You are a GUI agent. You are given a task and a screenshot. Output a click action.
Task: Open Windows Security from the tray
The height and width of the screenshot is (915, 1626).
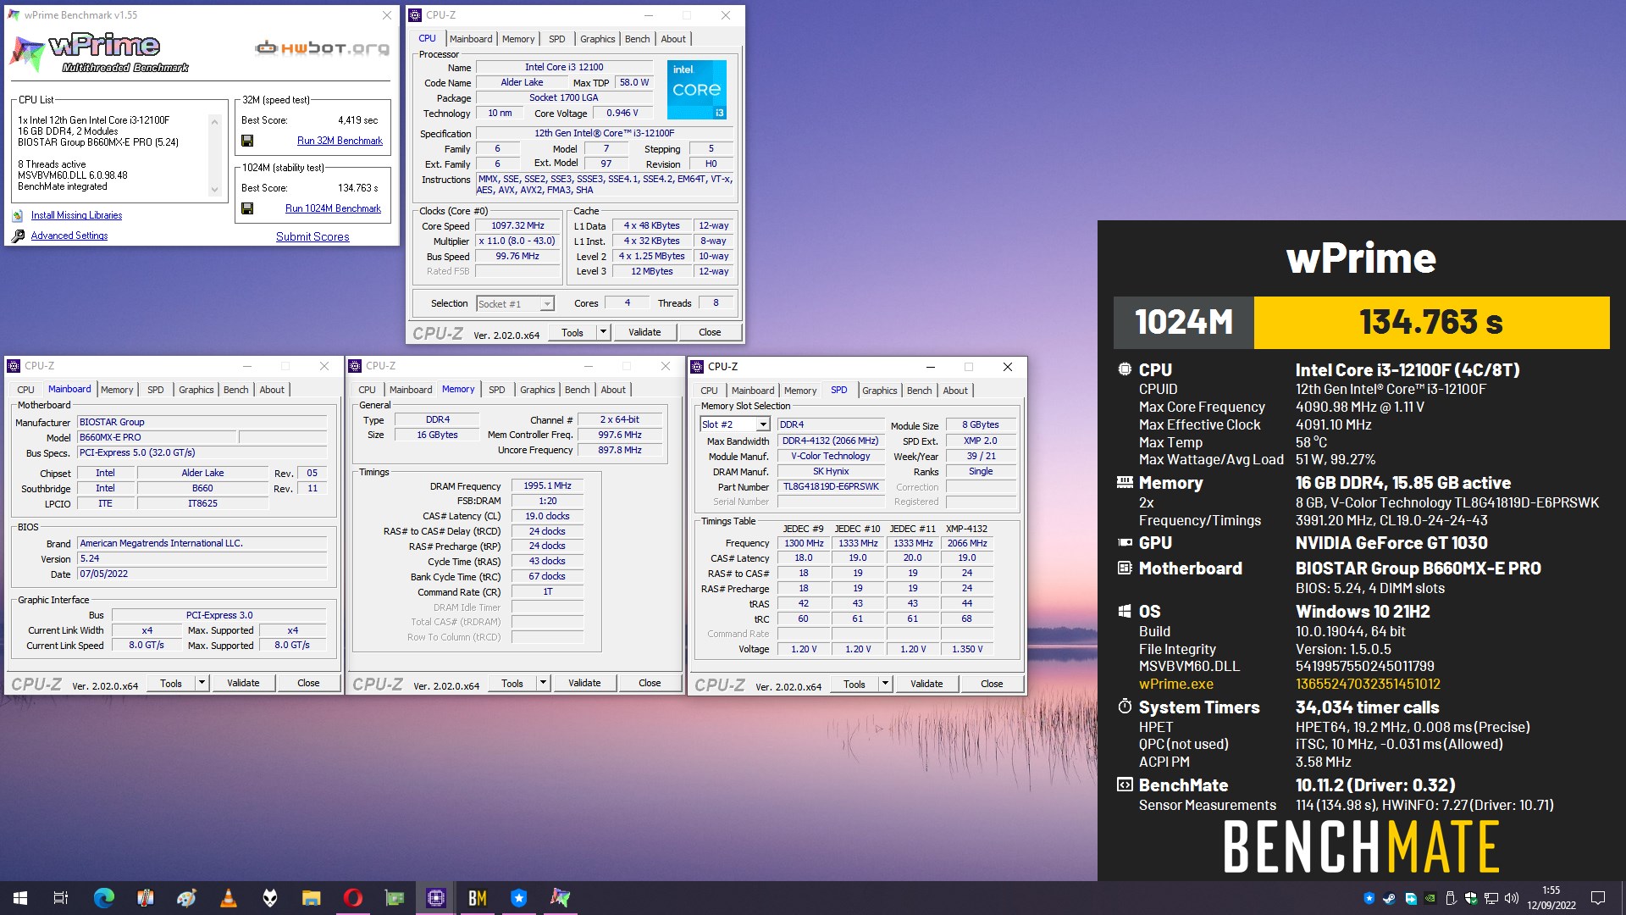(1471, 899)
